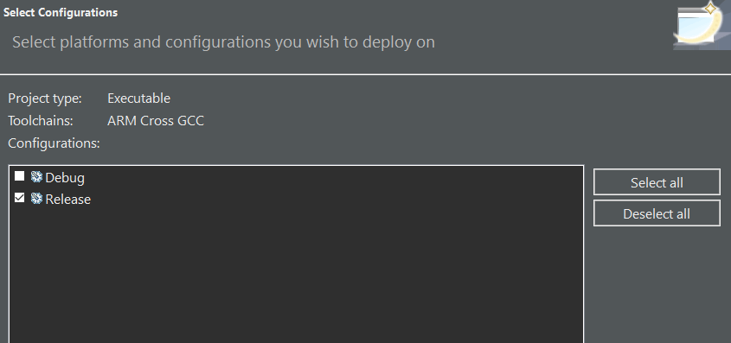Click the platforms and configurations description text
731x343 pixels.
(223, 42)
